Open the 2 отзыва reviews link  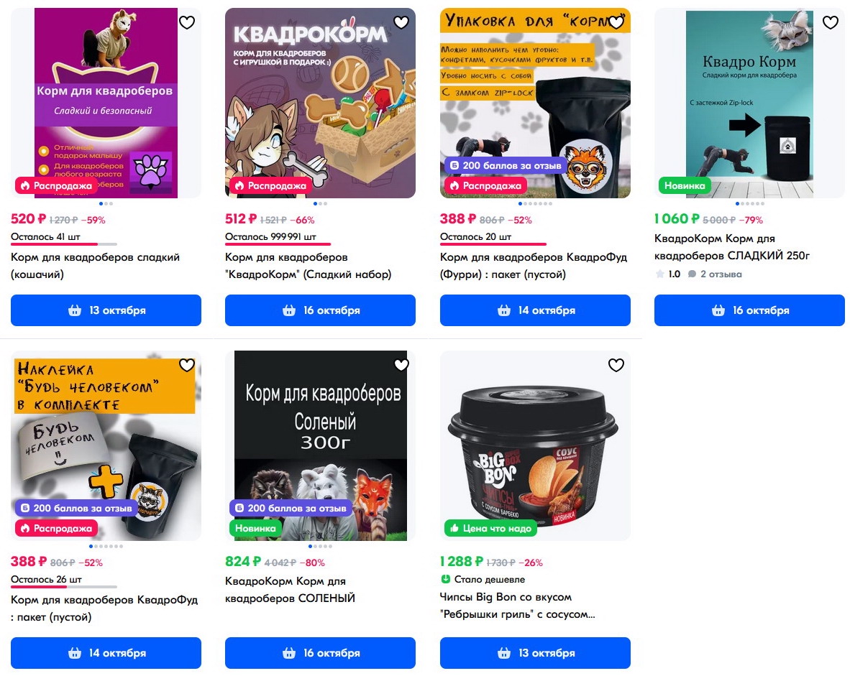(715, 274)
